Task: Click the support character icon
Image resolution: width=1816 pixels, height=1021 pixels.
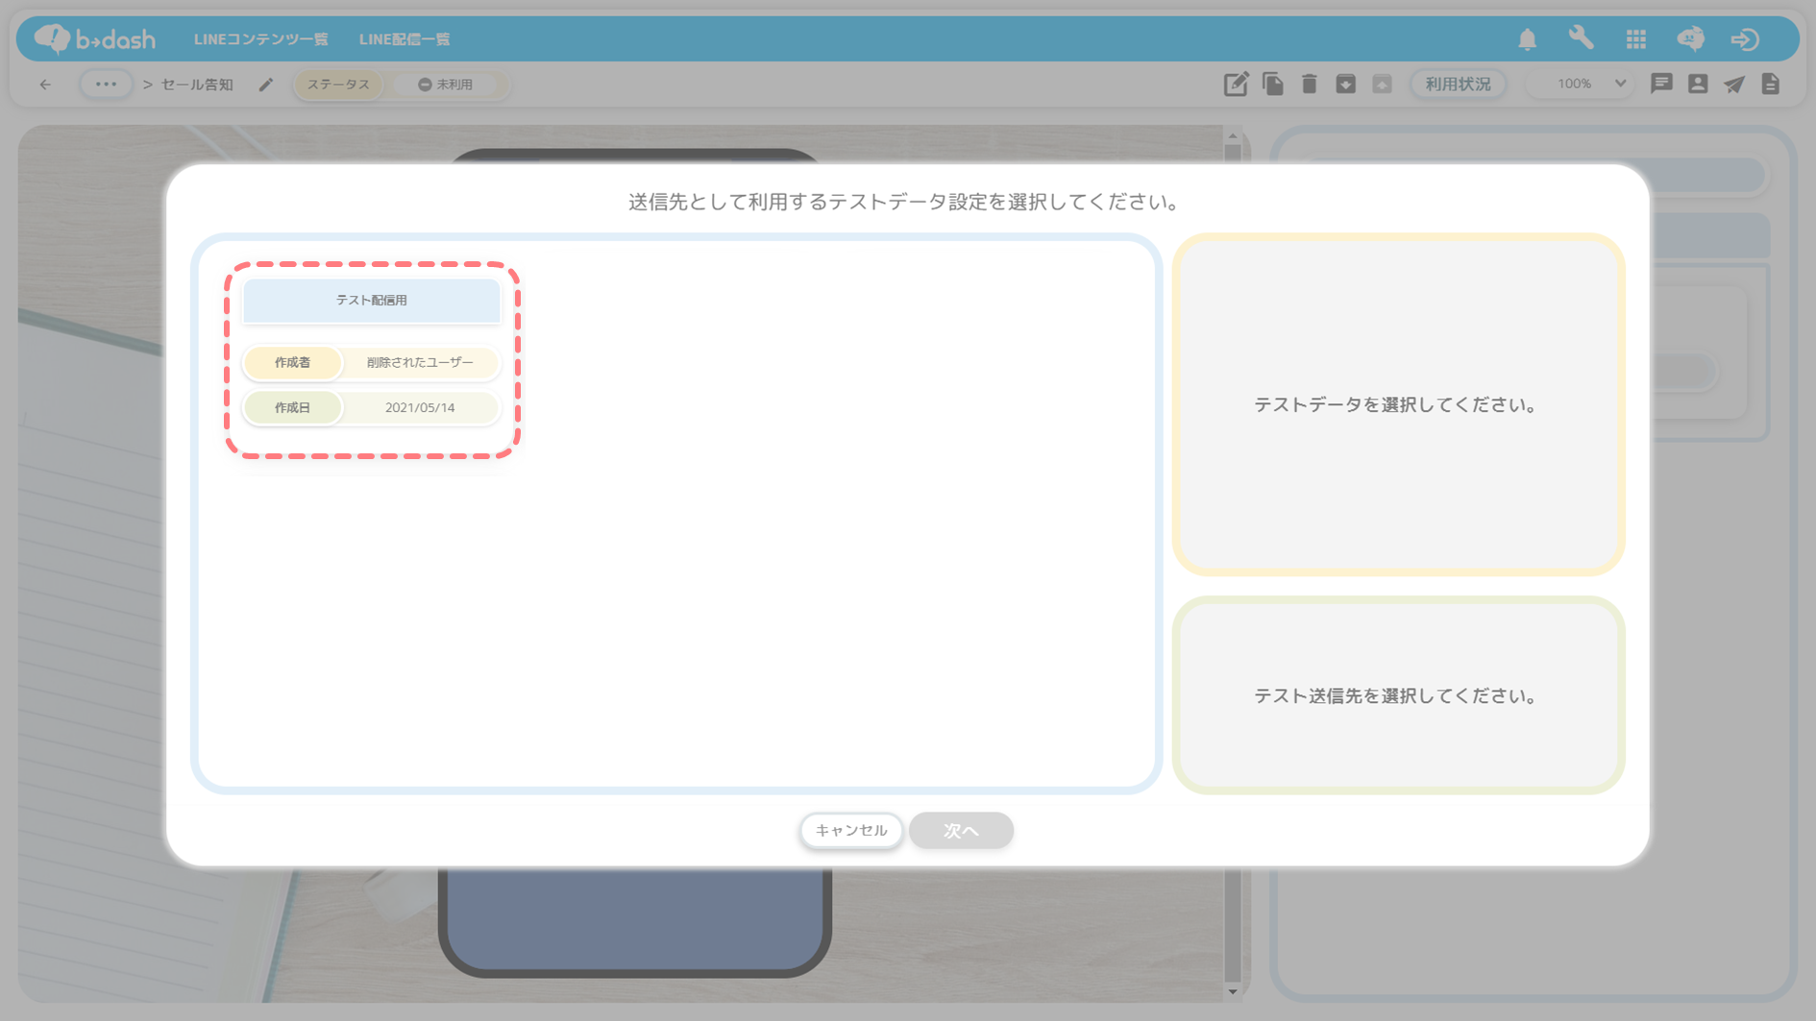Action: click(x=1690, y=39)
